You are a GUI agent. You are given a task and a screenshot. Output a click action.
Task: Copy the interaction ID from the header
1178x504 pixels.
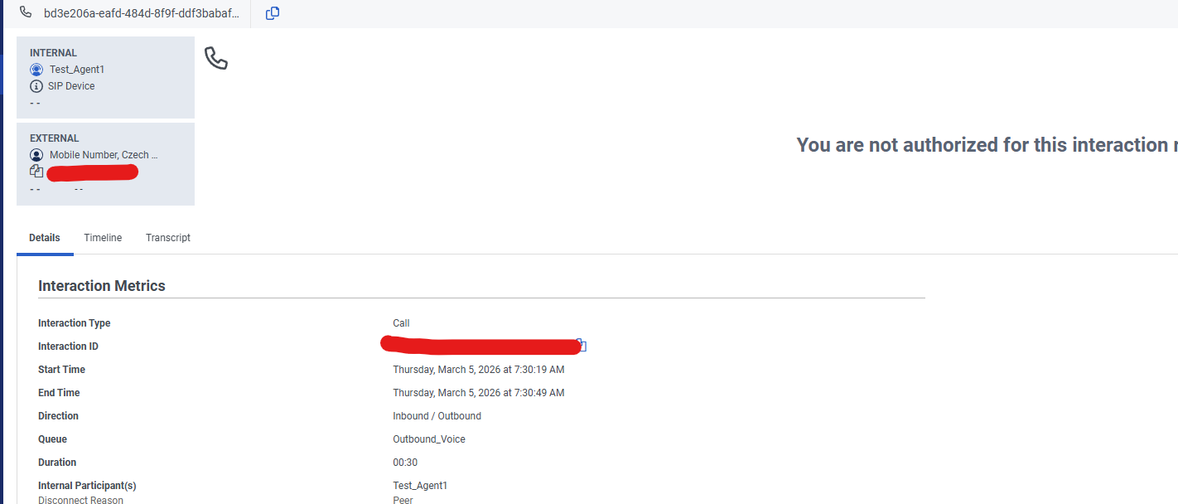click(272, 13)
